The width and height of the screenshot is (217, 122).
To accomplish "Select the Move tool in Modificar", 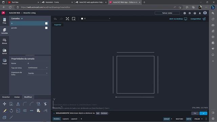I will (4, 104).
